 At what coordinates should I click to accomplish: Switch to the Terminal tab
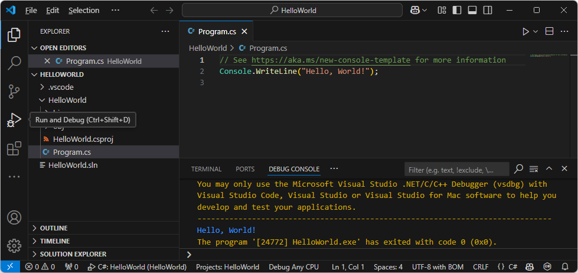point(206,170)
